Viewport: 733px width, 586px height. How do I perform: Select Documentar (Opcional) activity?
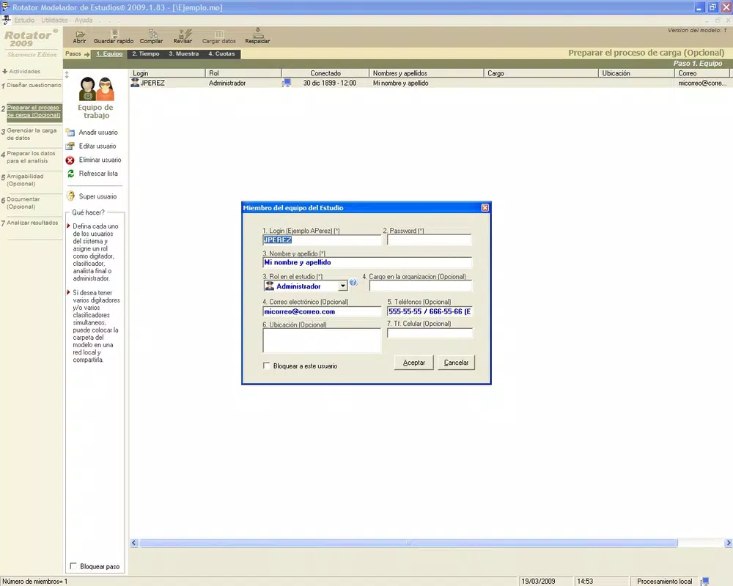23,203
